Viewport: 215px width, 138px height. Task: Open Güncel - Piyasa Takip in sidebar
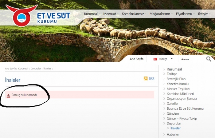tap(182, 118)
